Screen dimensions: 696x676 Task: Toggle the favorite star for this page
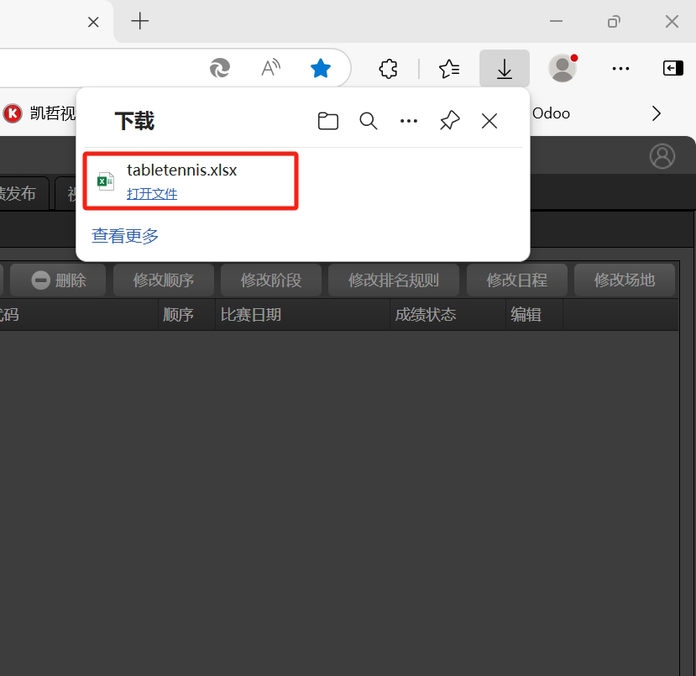pyautogui.click(x=321, y=68)
